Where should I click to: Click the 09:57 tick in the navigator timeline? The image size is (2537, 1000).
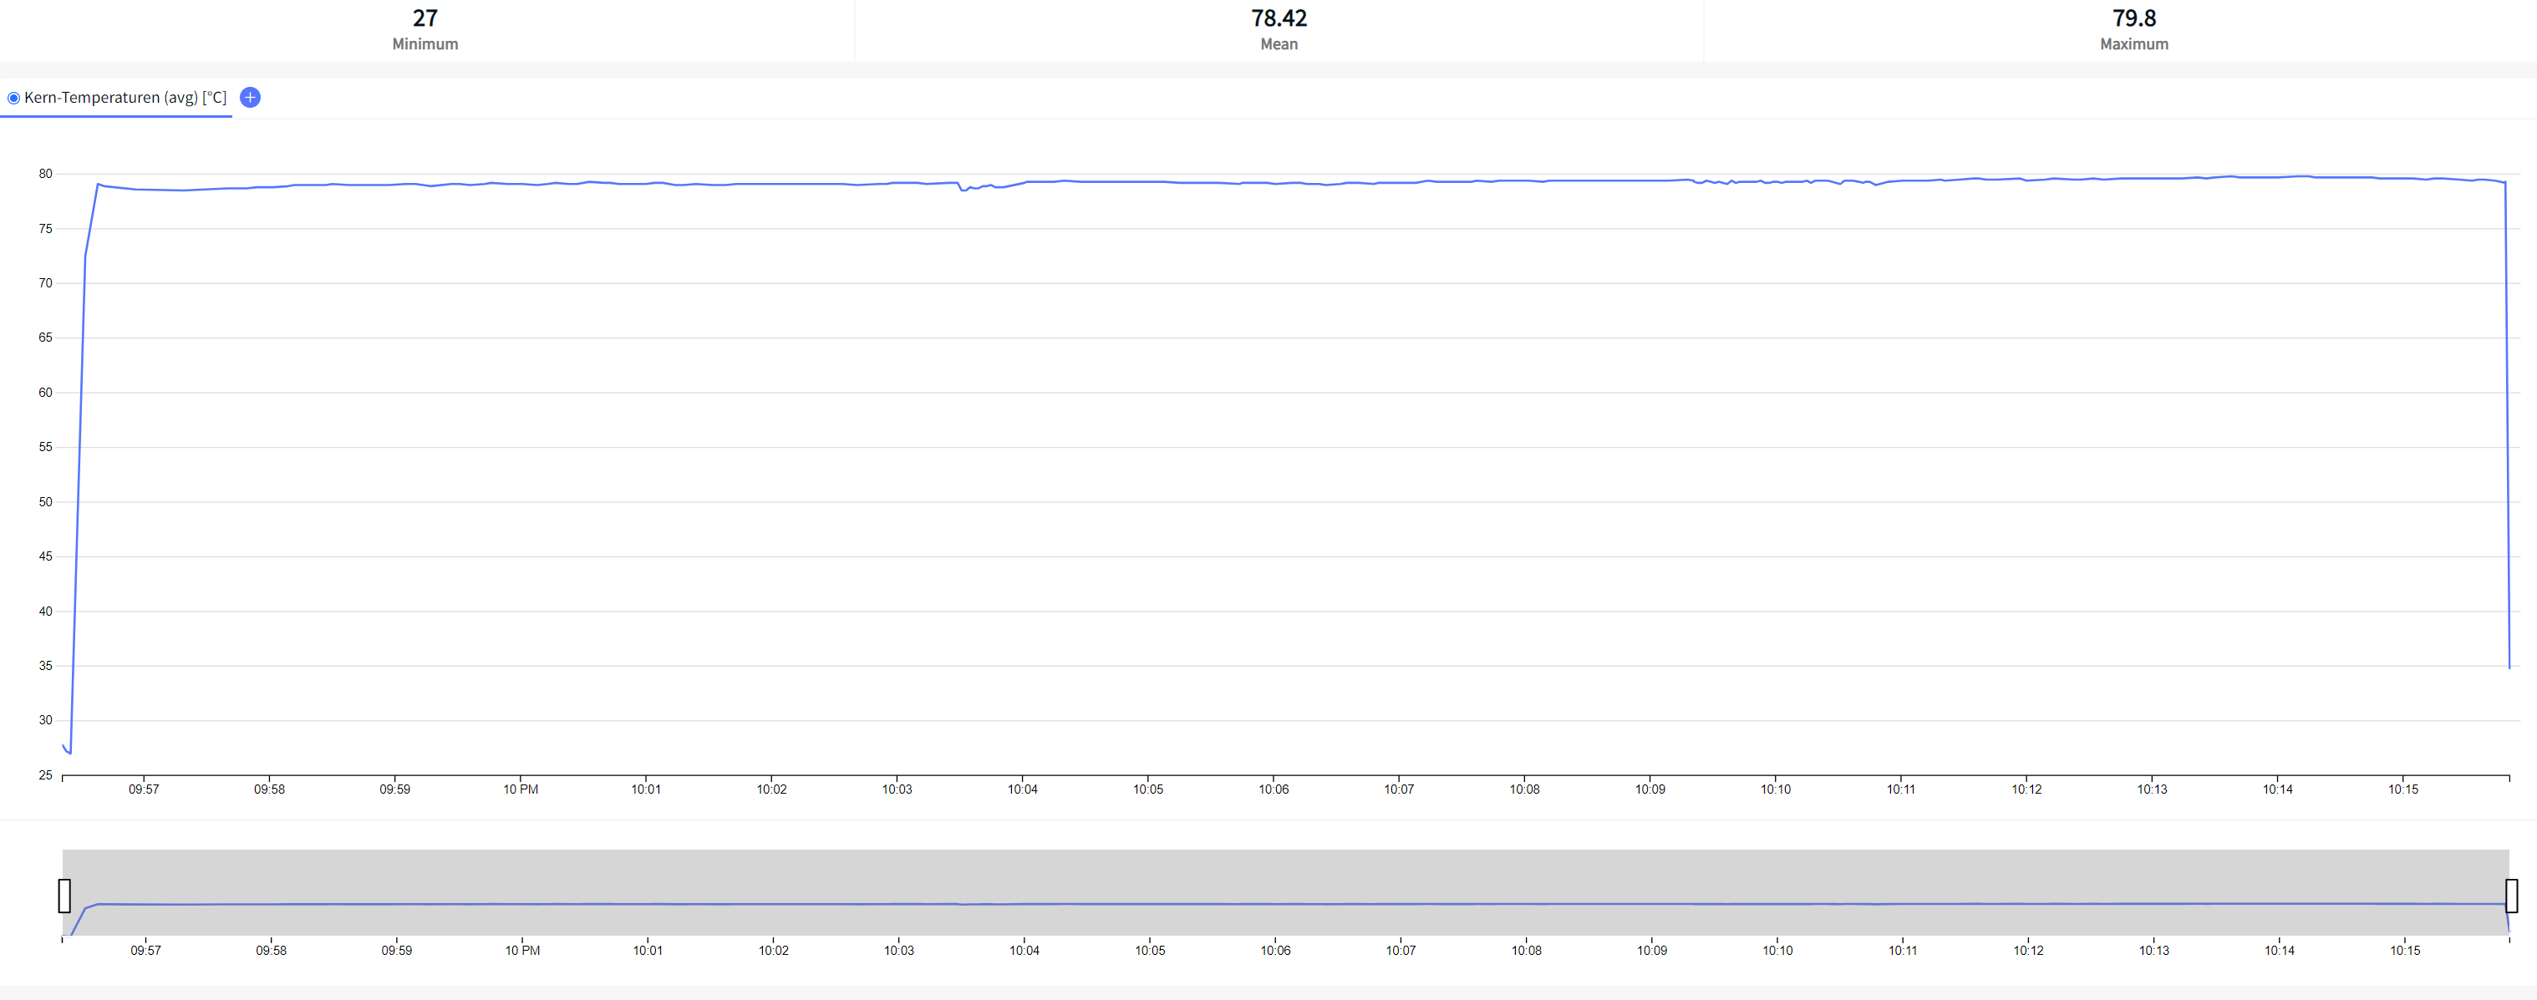point(145,951)
